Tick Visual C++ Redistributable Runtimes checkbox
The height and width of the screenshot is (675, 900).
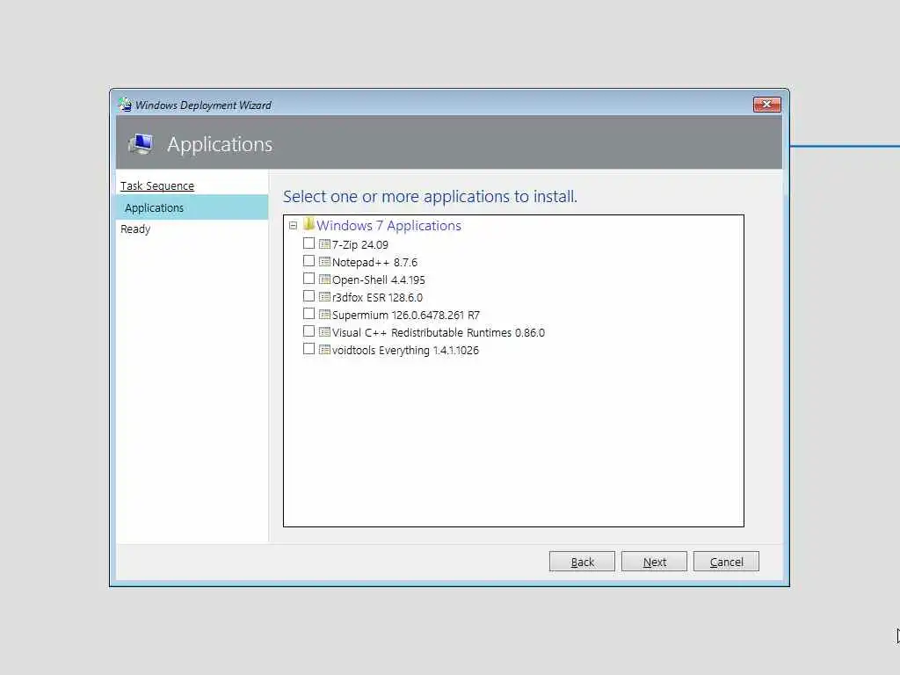coord(308,331)
